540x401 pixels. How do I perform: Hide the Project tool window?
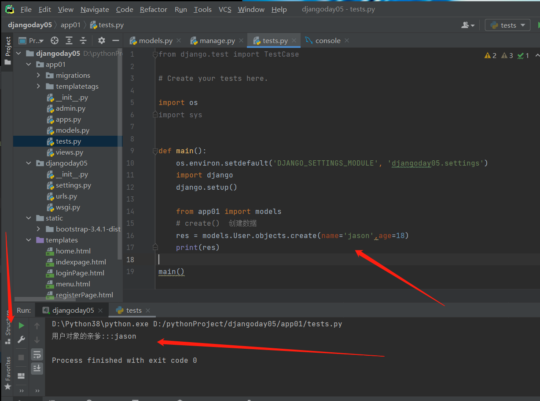click(116, 40)
